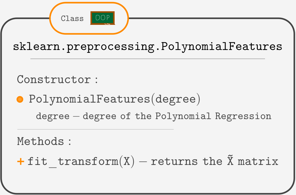Click the word "matrix" after the X-tilde
The width and height of the screenshot is (296, 195).
[x=258, y=161]
